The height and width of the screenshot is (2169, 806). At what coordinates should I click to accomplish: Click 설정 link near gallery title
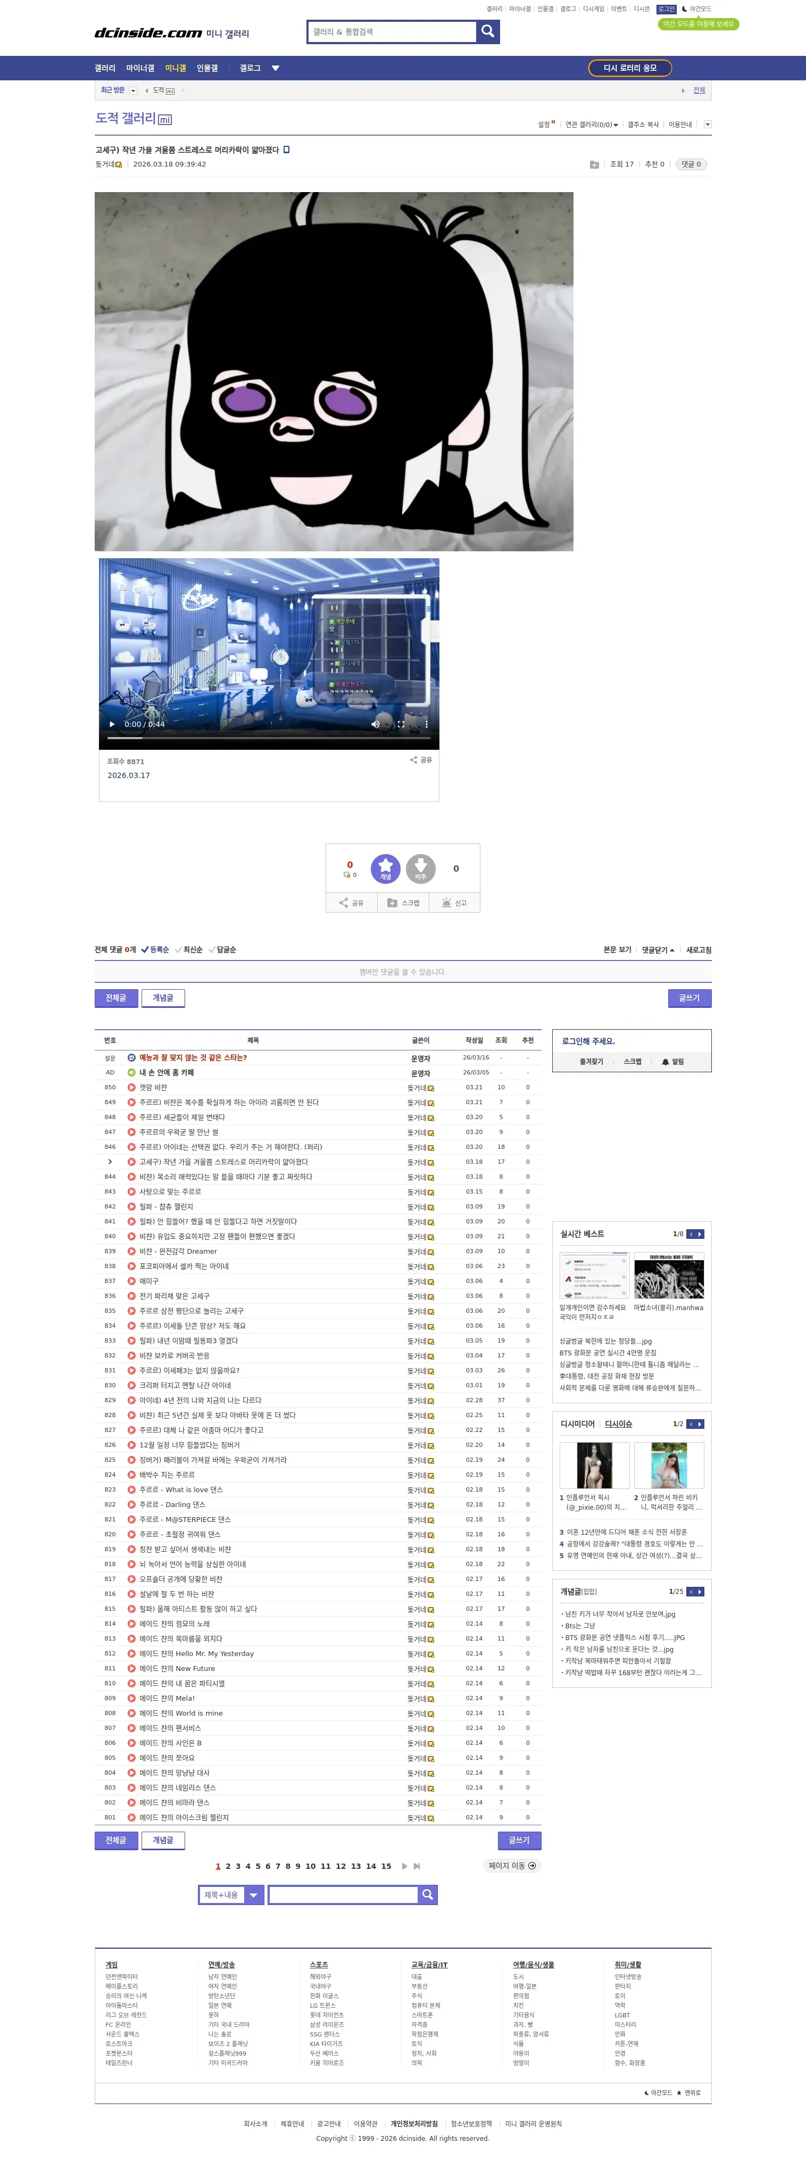545,125
